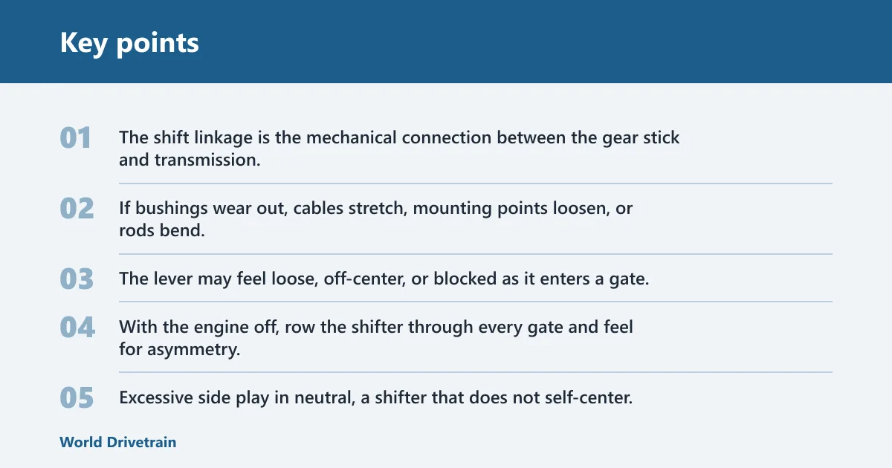Click divider line below point 04
Viewport: 892px width, 468px height.
[476, 372]
